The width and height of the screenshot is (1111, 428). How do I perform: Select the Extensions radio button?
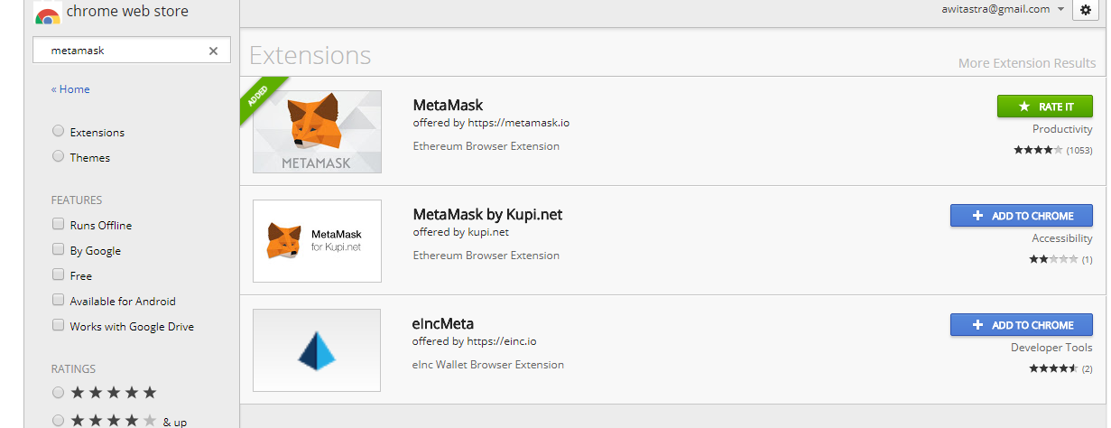coord(59,132)
